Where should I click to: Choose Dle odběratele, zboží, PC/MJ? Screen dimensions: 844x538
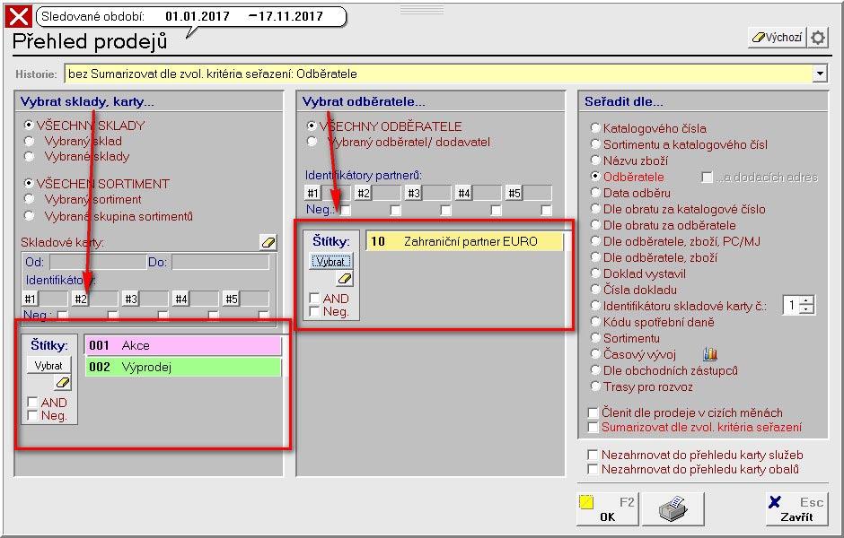tap(594, 241)
